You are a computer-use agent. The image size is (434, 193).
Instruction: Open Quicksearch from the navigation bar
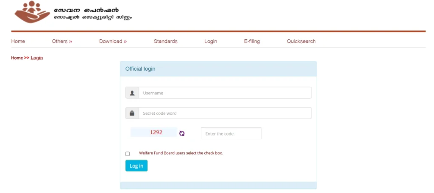click(301, 41)
